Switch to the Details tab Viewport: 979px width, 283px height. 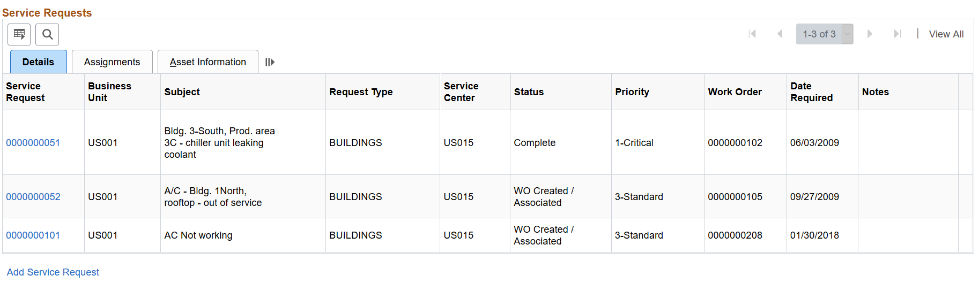coord(39,62)
